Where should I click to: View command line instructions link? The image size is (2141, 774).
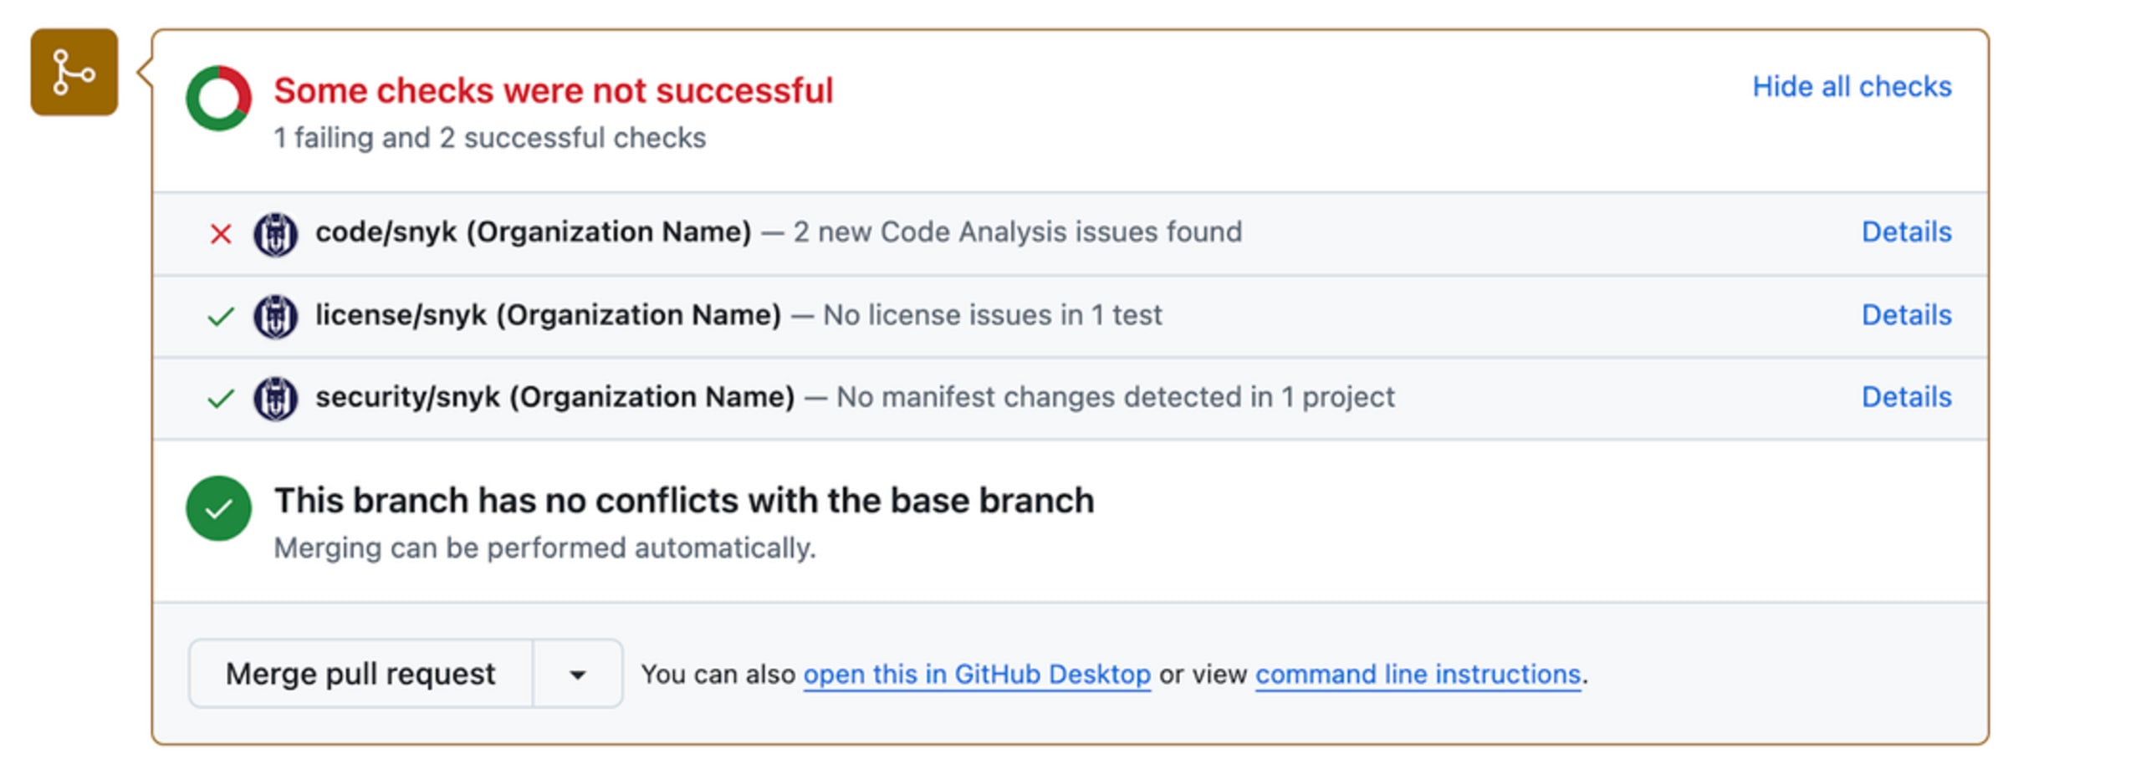1418,675
